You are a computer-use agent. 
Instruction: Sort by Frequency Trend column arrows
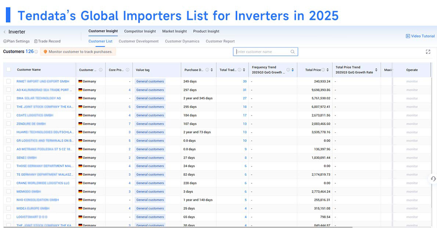(x=293, y=70)
